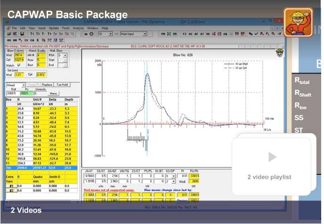This screenshot has width=324, height=224.
Task: Click the checkmark toolbar icon
Action: click(x=256, y=33)
